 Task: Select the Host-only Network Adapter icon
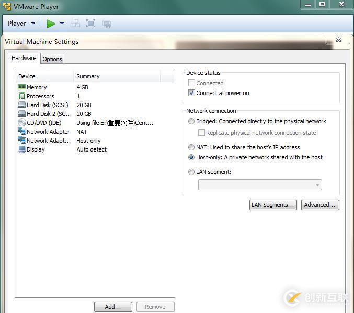pos(22,140)
